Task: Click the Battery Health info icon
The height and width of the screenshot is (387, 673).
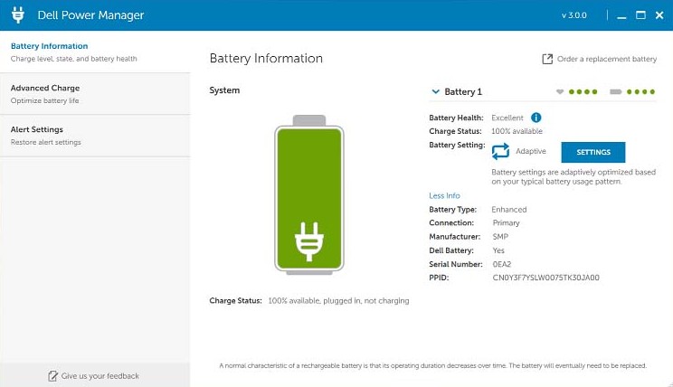Action: point(536,118)
